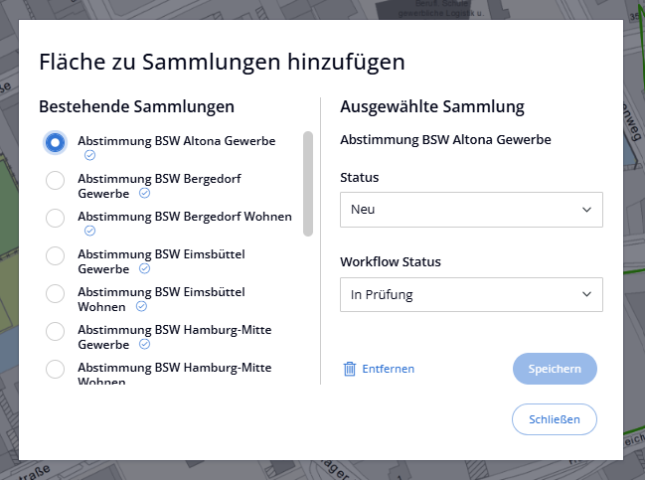Open the Status dropdown showing Neu
This screenshot has height=480, width=645.
(470, 210)
